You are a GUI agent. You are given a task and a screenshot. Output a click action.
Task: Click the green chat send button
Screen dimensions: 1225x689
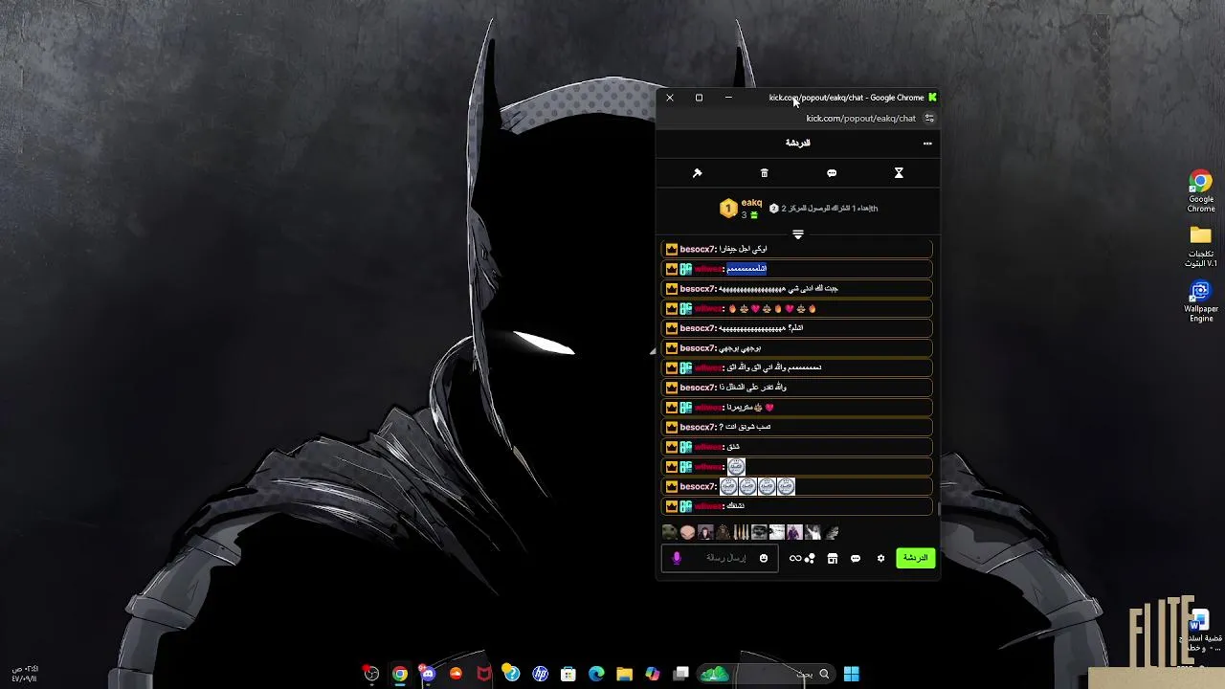tap(915, 558)
